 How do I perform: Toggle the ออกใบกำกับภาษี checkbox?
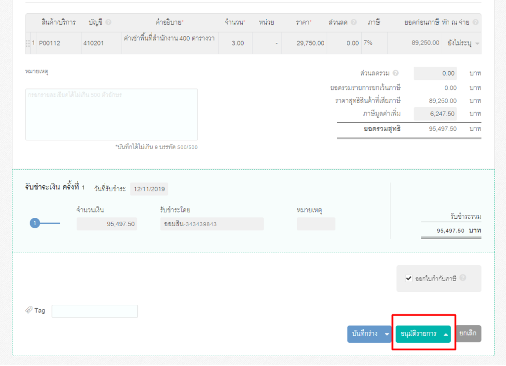click(x=409, y=279)
